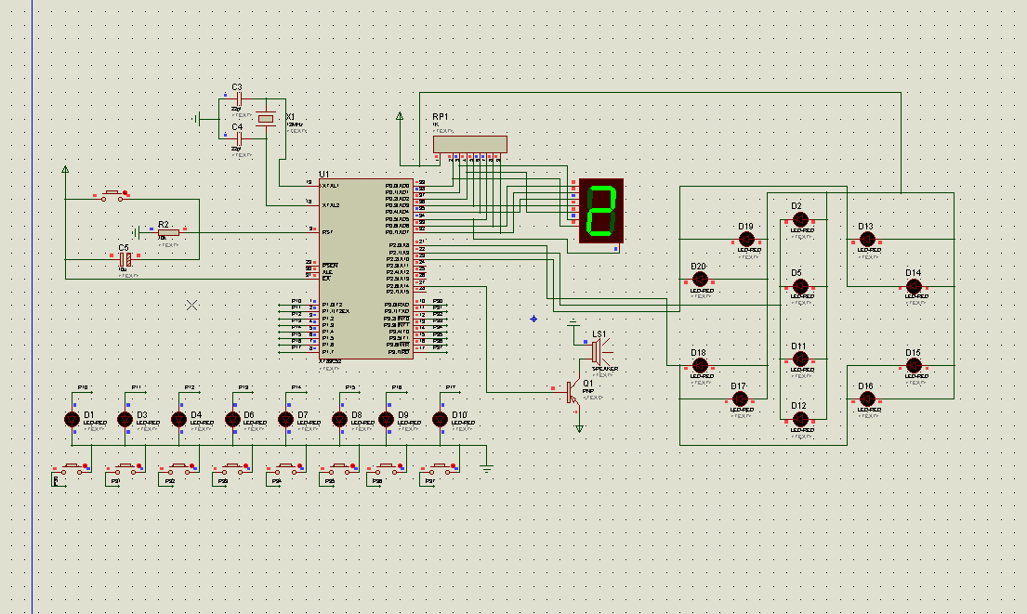Select LED D17

click(740, 399)
